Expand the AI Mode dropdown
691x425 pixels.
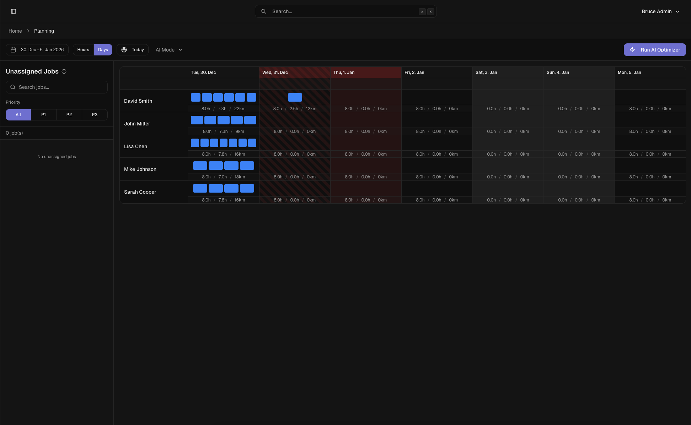[x=169, y=50]
